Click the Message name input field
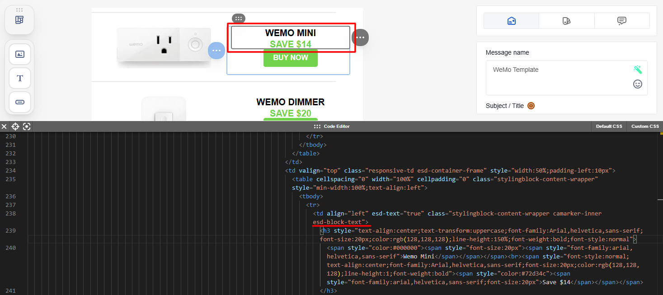 click(x=567, y=78)
